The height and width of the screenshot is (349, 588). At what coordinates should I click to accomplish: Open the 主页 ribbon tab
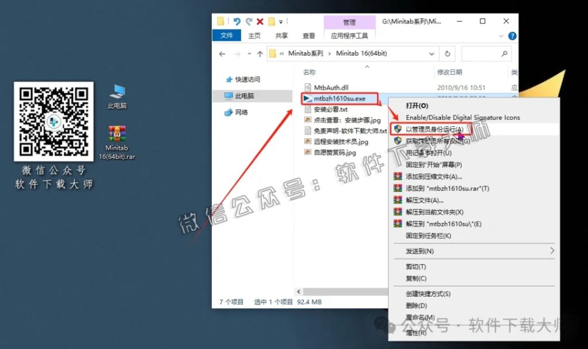pos(254,36)
